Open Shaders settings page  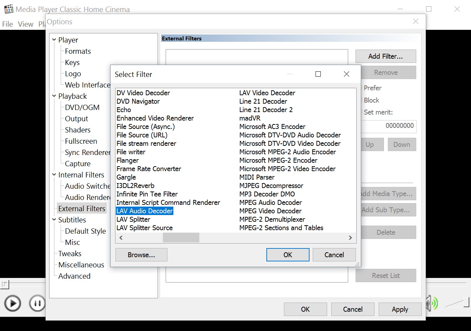(x=78, y=130)
